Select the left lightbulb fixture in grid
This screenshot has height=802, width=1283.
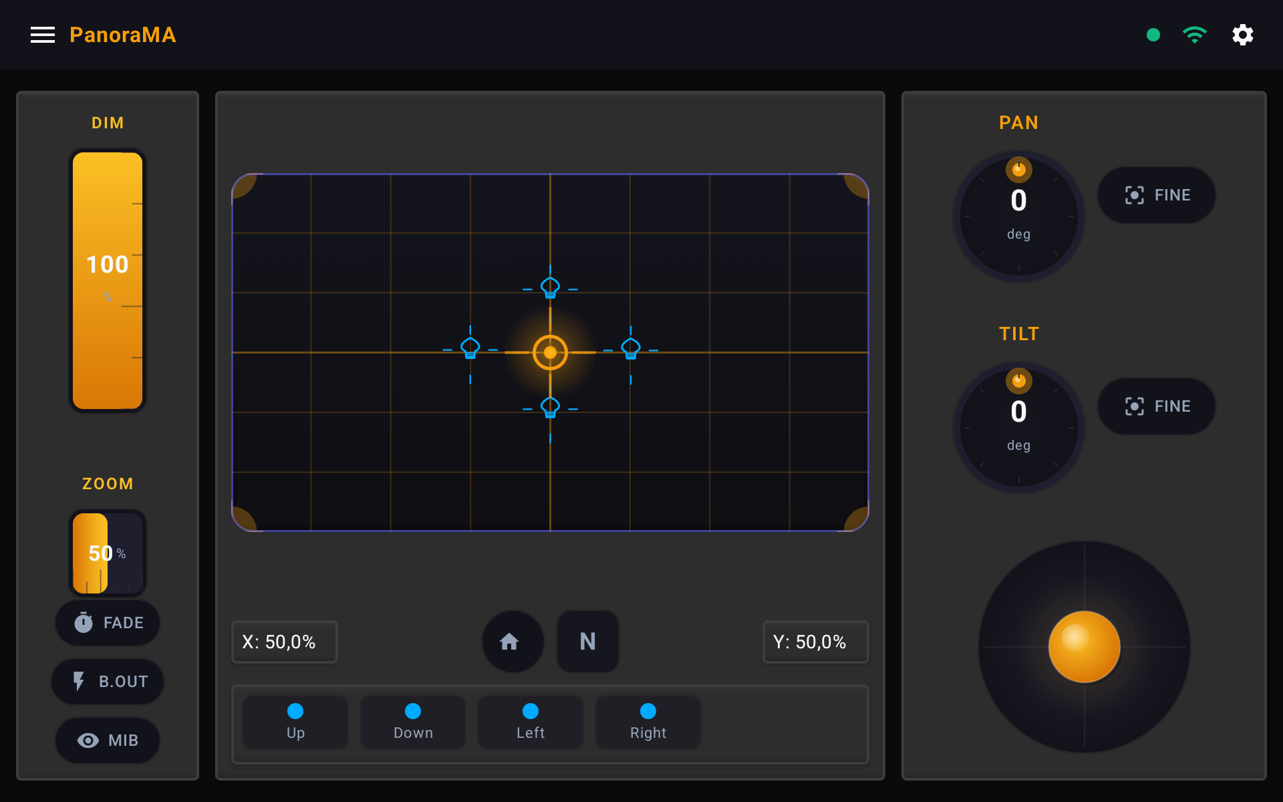470,348
